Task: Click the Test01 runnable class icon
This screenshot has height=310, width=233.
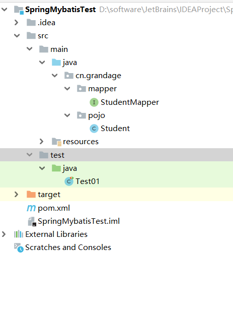Action: [x=69, y=181]
